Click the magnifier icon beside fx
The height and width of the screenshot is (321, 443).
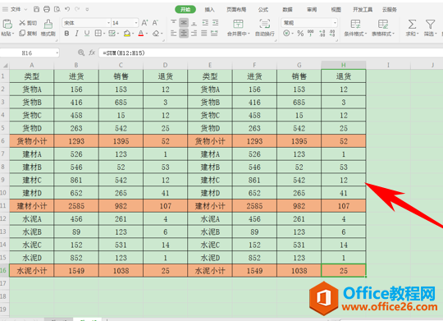click(x=81, y=53)
